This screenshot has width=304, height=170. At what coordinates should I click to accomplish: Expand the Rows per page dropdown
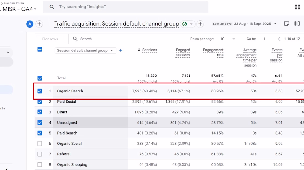(x=228, y=39)
